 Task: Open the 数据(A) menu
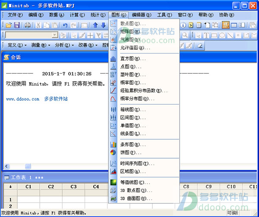[x=57, y=15]
